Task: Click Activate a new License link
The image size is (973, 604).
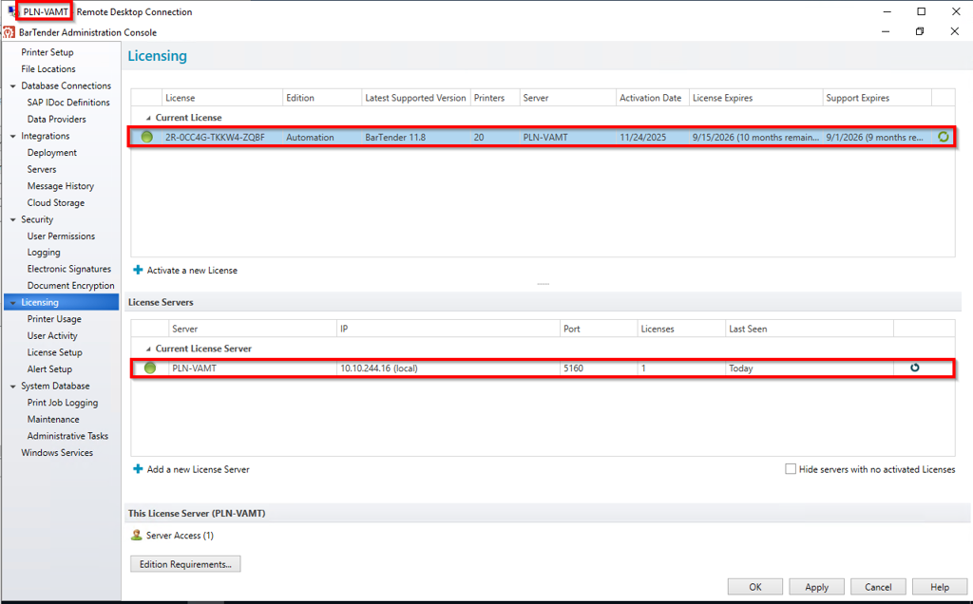Action: 192,271
